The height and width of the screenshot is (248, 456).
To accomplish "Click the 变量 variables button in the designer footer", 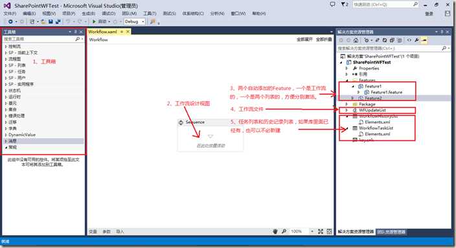I will tap(93, 232).
